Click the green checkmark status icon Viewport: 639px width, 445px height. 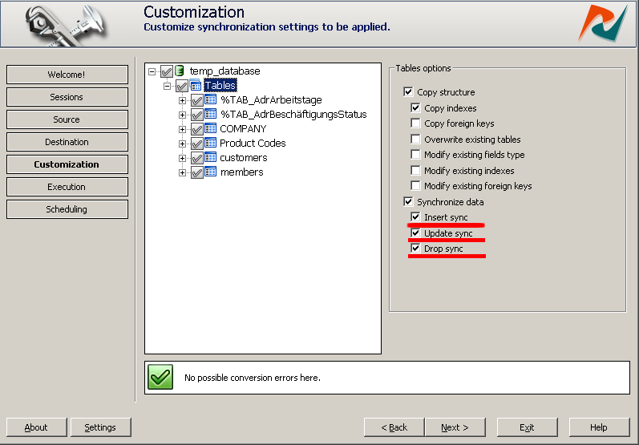[160, 377]
